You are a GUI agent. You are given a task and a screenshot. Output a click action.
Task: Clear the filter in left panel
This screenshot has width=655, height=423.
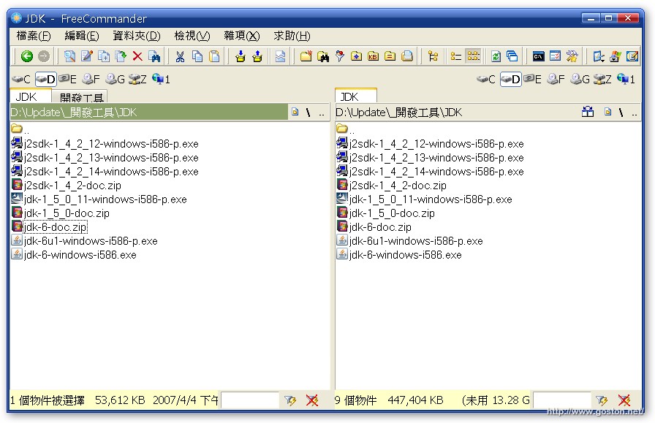(x=311, y=400)
